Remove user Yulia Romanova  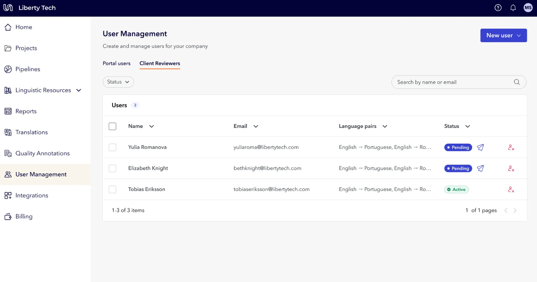pyautogui.click(x=511, y=147)
